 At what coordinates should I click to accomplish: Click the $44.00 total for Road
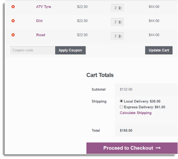pyautogui.click(x=154, y=35)
